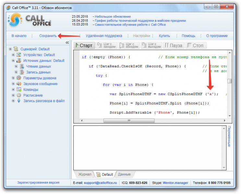Click the code editor vertical scrollbar thumb

pyautogui.click(x=229, y=81)
